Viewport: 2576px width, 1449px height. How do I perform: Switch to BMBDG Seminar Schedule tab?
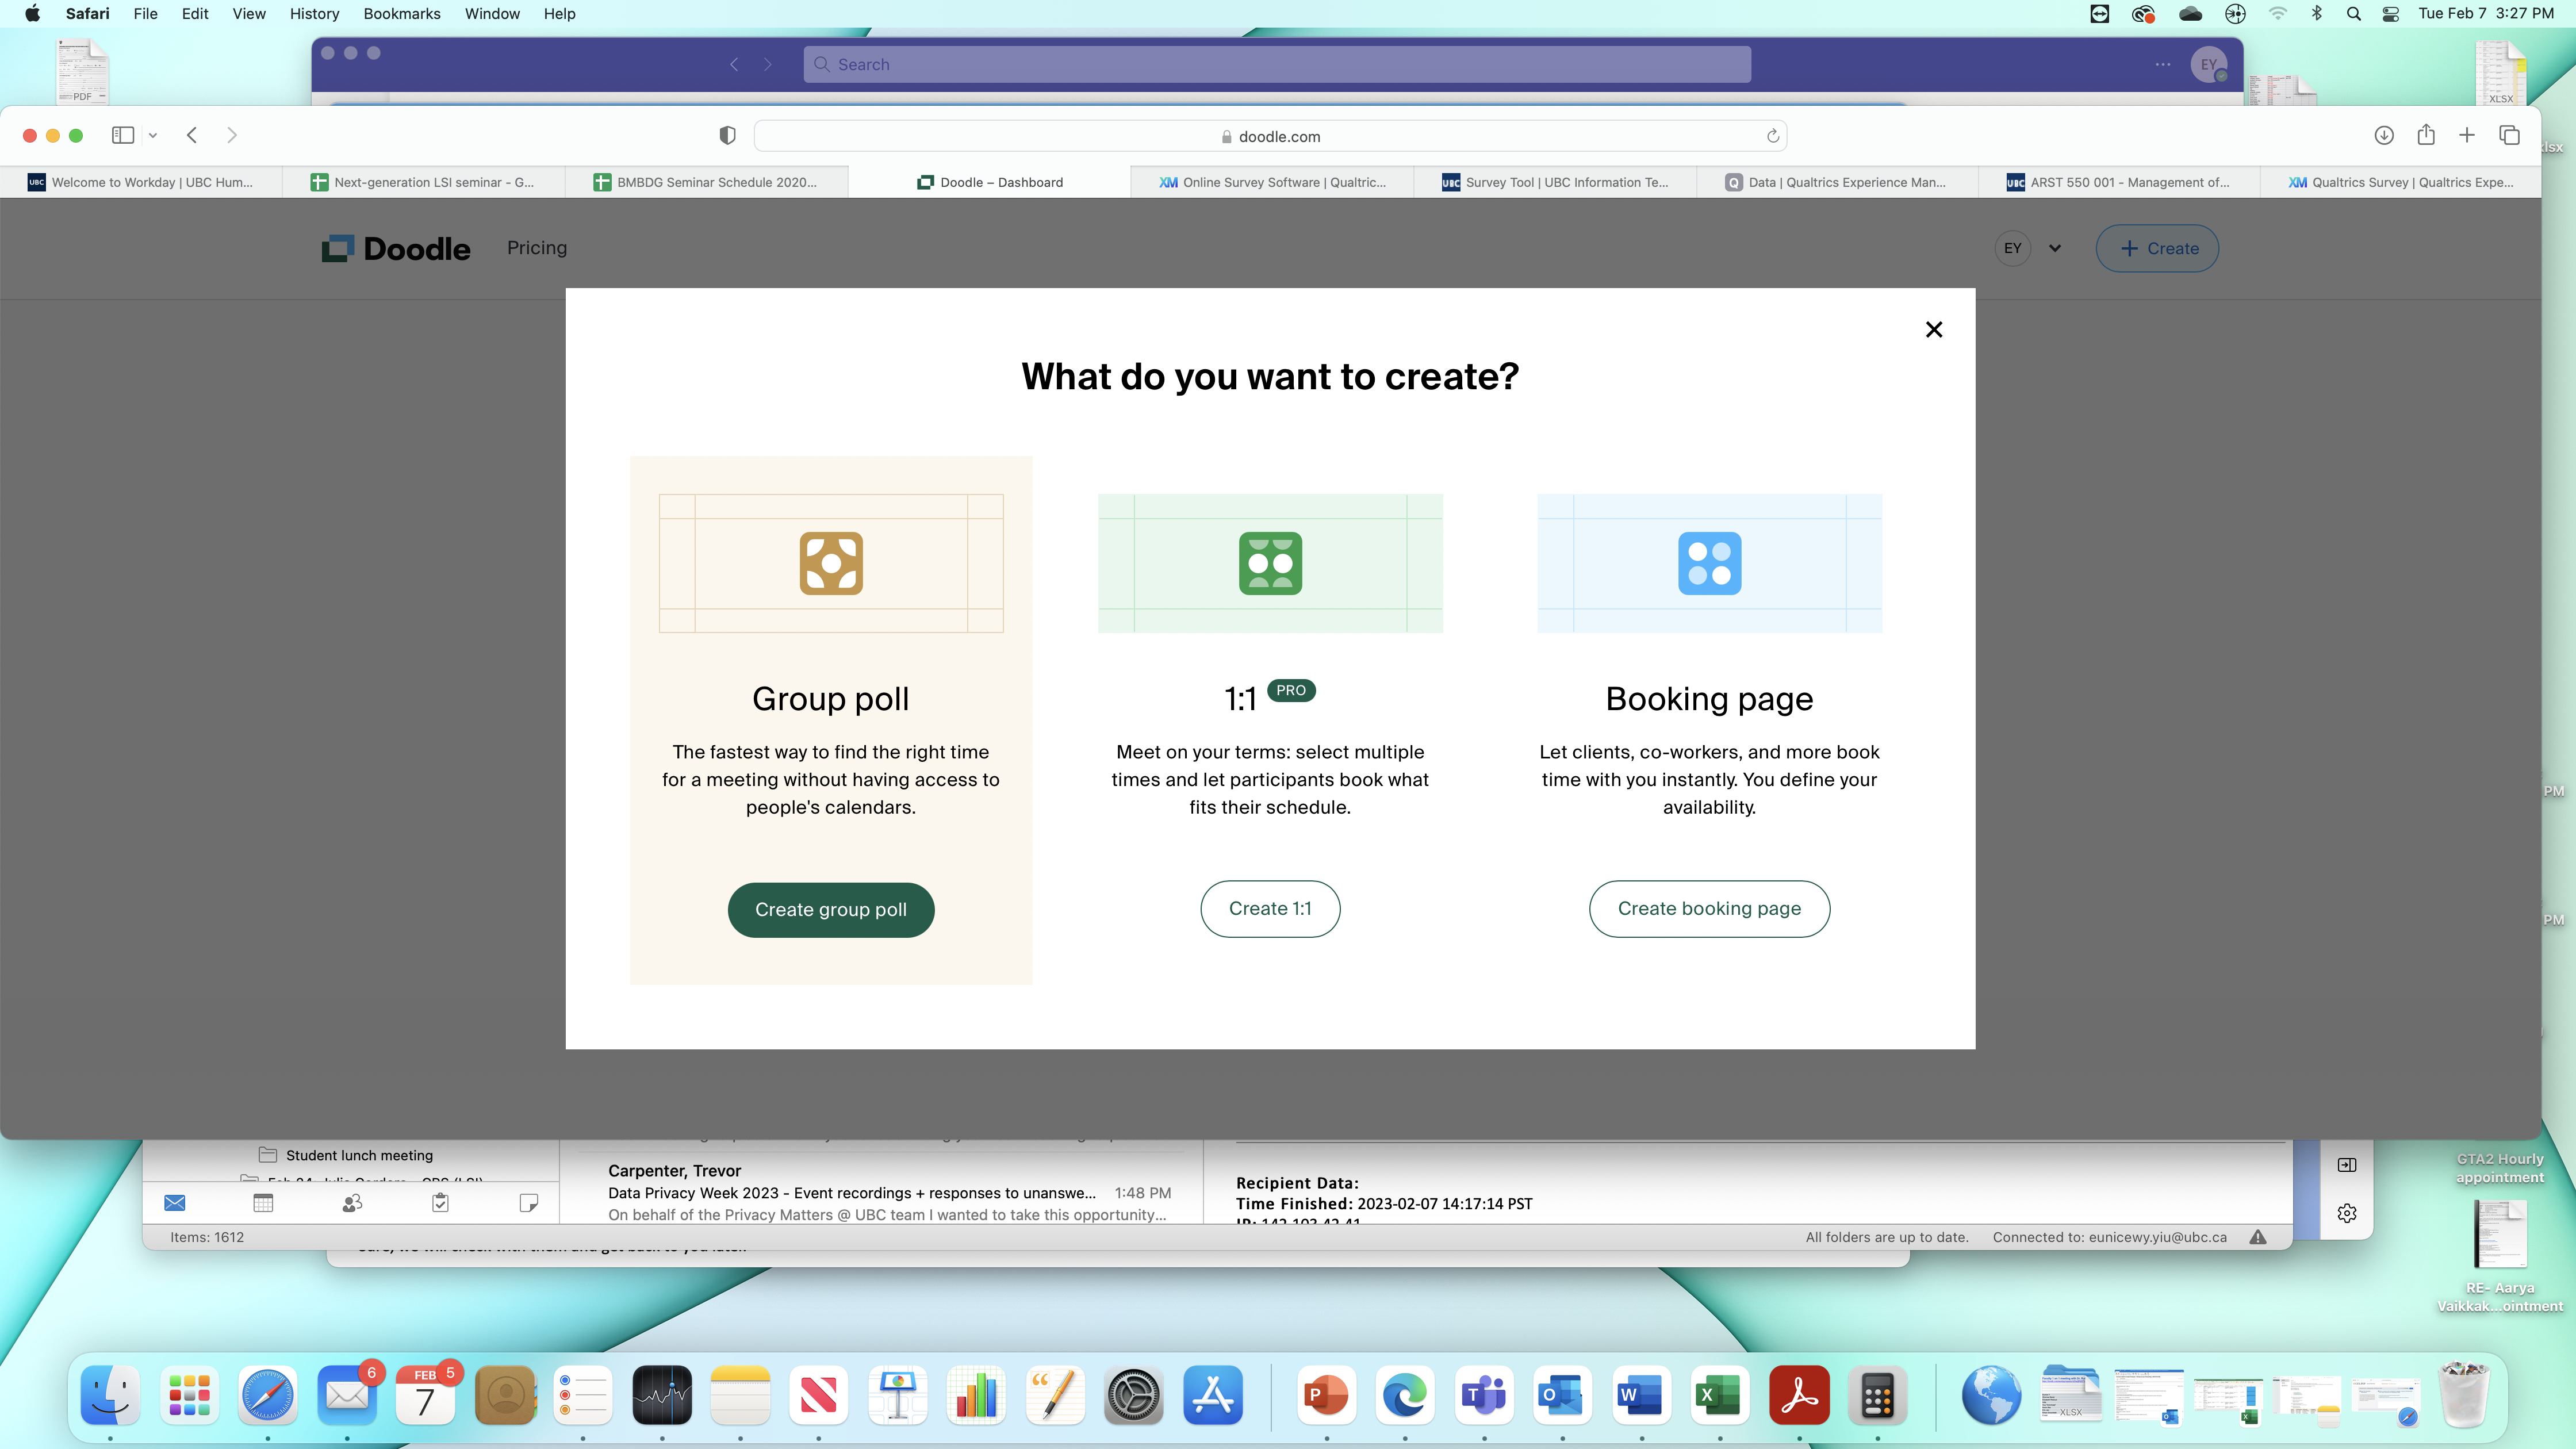[706, 182]
